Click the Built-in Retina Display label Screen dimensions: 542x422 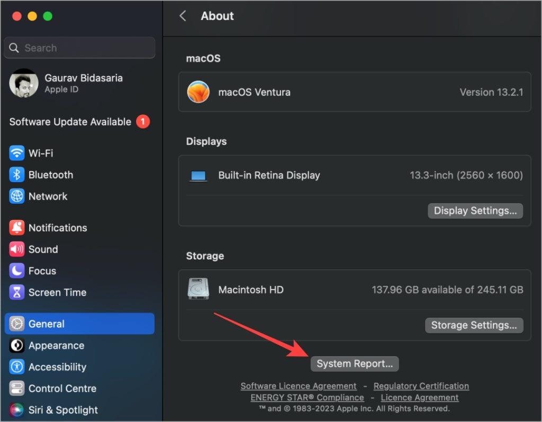[x=269, y=175]
